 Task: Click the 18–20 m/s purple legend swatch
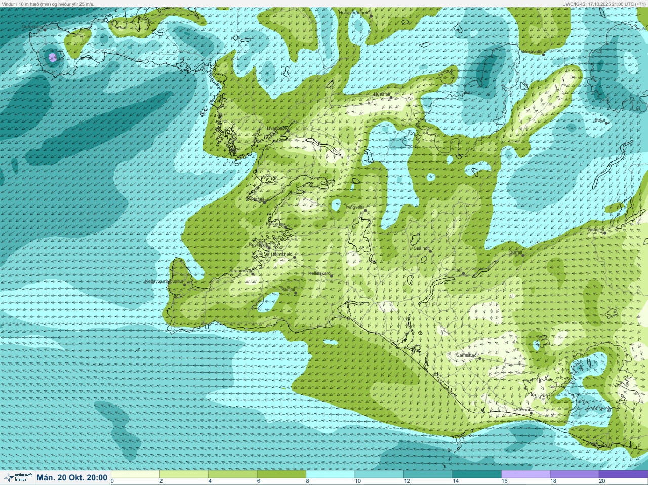(574, 474)
